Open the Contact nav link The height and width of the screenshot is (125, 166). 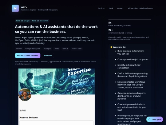click(120, 8)
